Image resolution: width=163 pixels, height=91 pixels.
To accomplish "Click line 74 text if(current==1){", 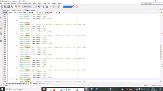I will tap(24, 22).
